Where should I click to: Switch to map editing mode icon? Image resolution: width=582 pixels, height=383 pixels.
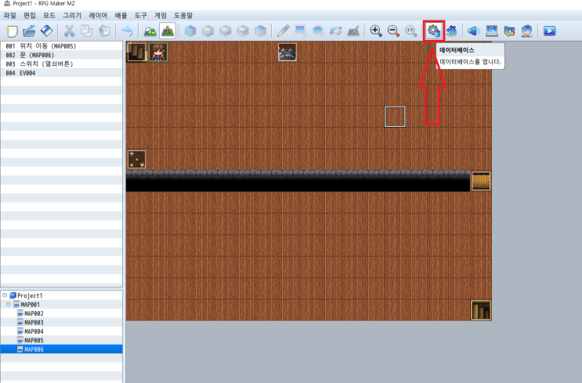click(150, 31)
